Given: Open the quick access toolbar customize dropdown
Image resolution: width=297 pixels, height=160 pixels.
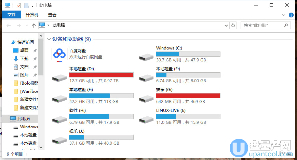Looking at the screenshot, I should 32,6.
